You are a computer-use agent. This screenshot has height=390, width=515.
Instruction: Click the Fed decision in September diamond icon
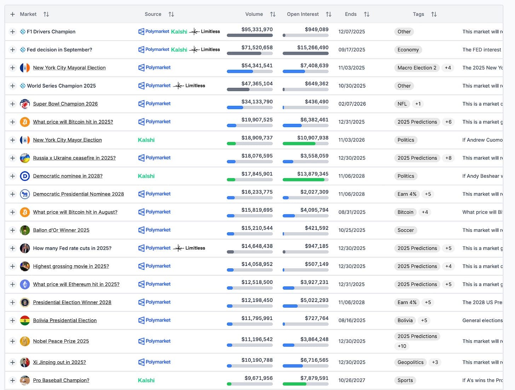[x=23, y=50]
